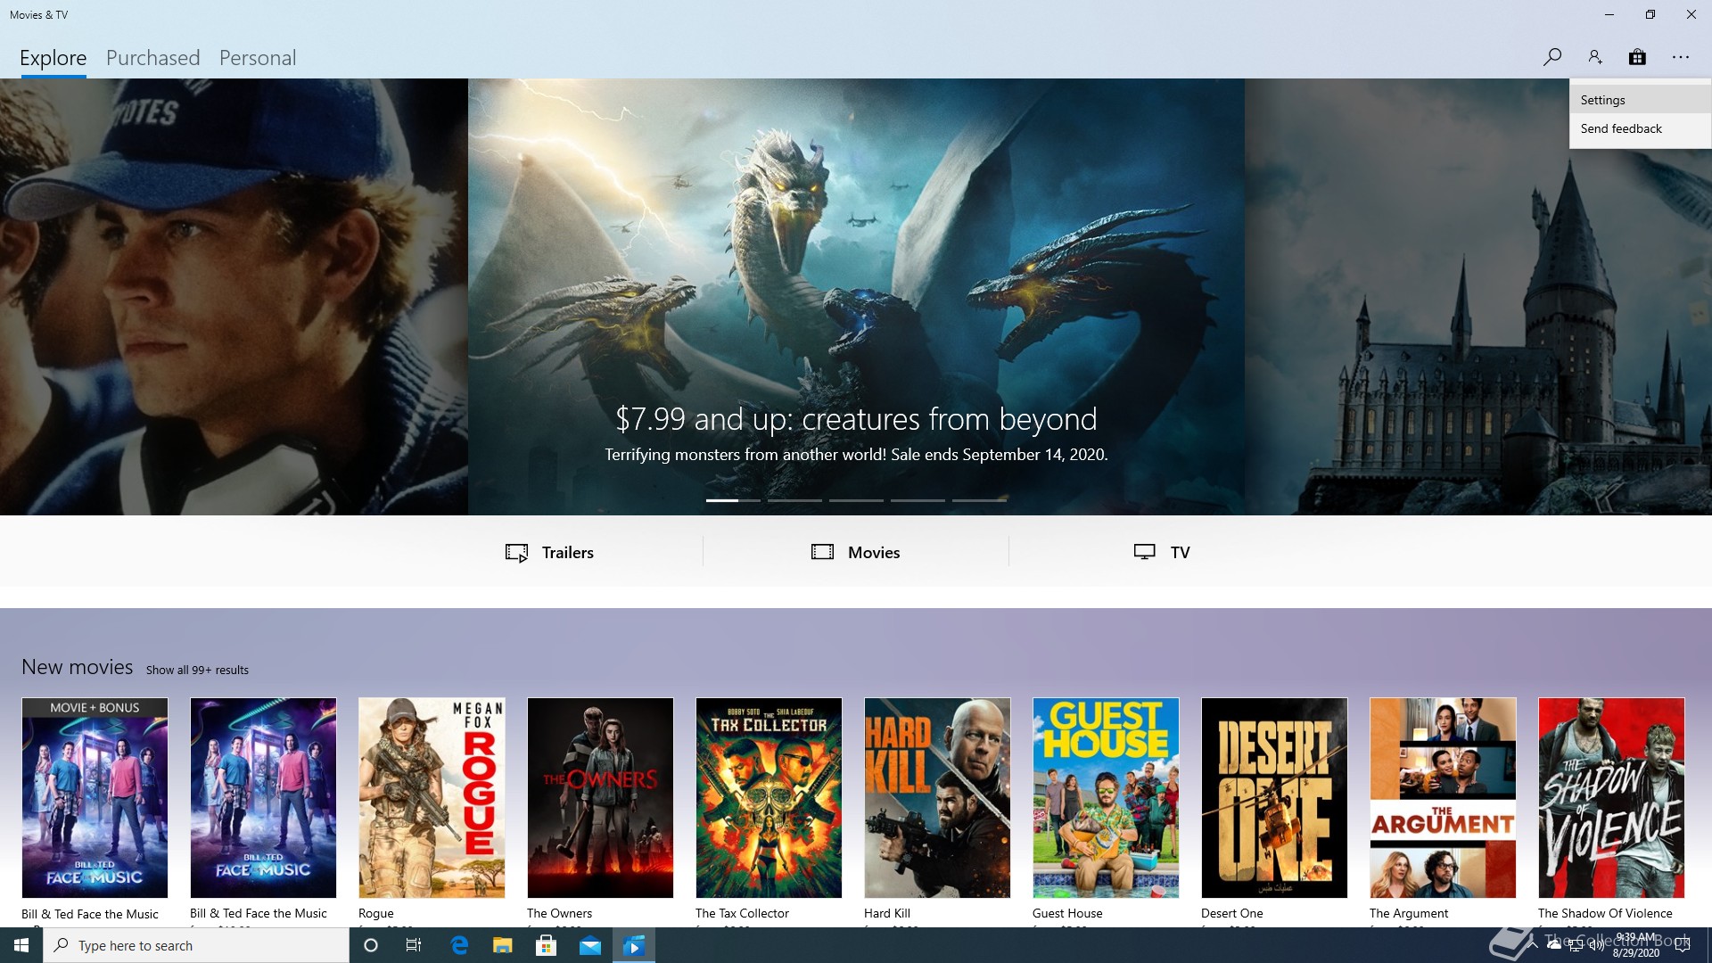Choose Send feedback menu entry
The height and width of the screenshot is (963, 1712).
1640,128
